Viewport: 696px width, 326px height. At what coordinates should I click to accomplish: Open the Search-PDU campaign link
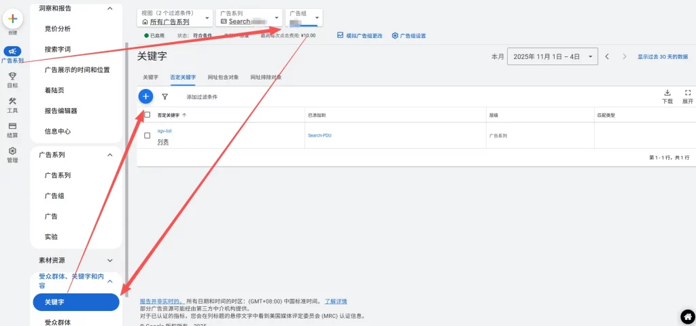(319, 135)
